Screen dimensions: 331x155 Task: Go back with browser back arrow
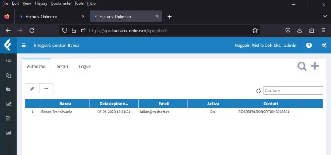click(x=8, y=31)
